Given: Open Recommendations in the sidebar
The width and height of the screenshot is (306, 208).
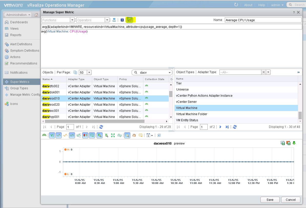Looking at the screenshot, I should (x=24, y=63).
